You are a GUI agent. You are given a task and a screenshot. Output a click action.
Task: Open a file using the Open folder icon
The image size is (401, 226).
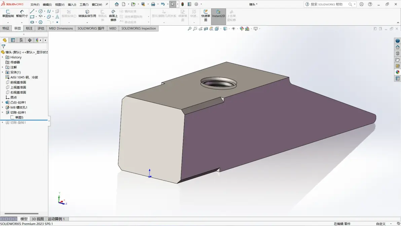(x=133, y=4)
